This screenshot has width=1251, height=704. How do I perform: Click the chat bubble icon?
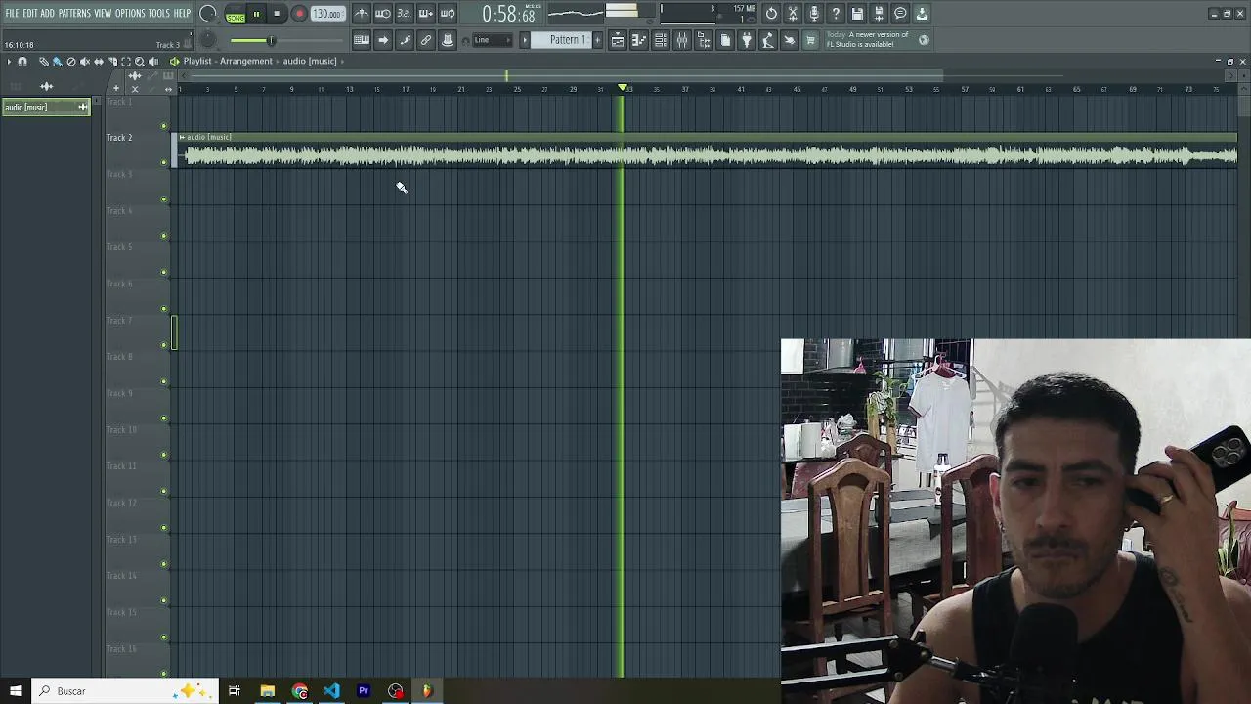pyautogui.click(x=900, y=14)
